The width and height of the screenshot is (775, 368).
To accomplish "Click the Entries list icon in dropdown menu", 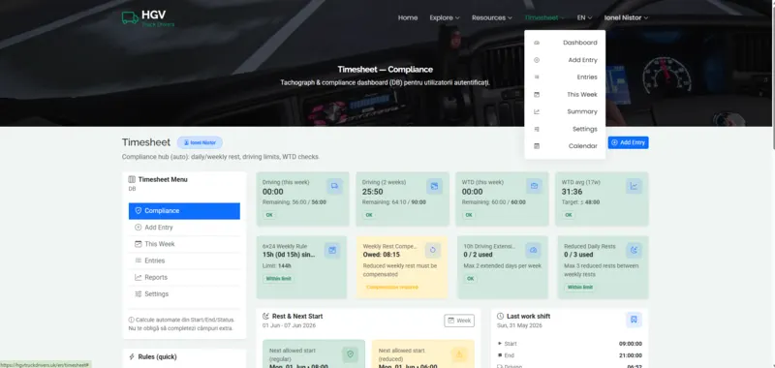I will click(x=537, y=77).
